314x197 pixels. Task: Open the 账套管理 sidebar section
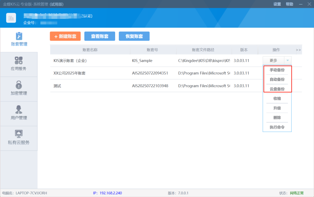pyautogui.click(x=19, y=40)
